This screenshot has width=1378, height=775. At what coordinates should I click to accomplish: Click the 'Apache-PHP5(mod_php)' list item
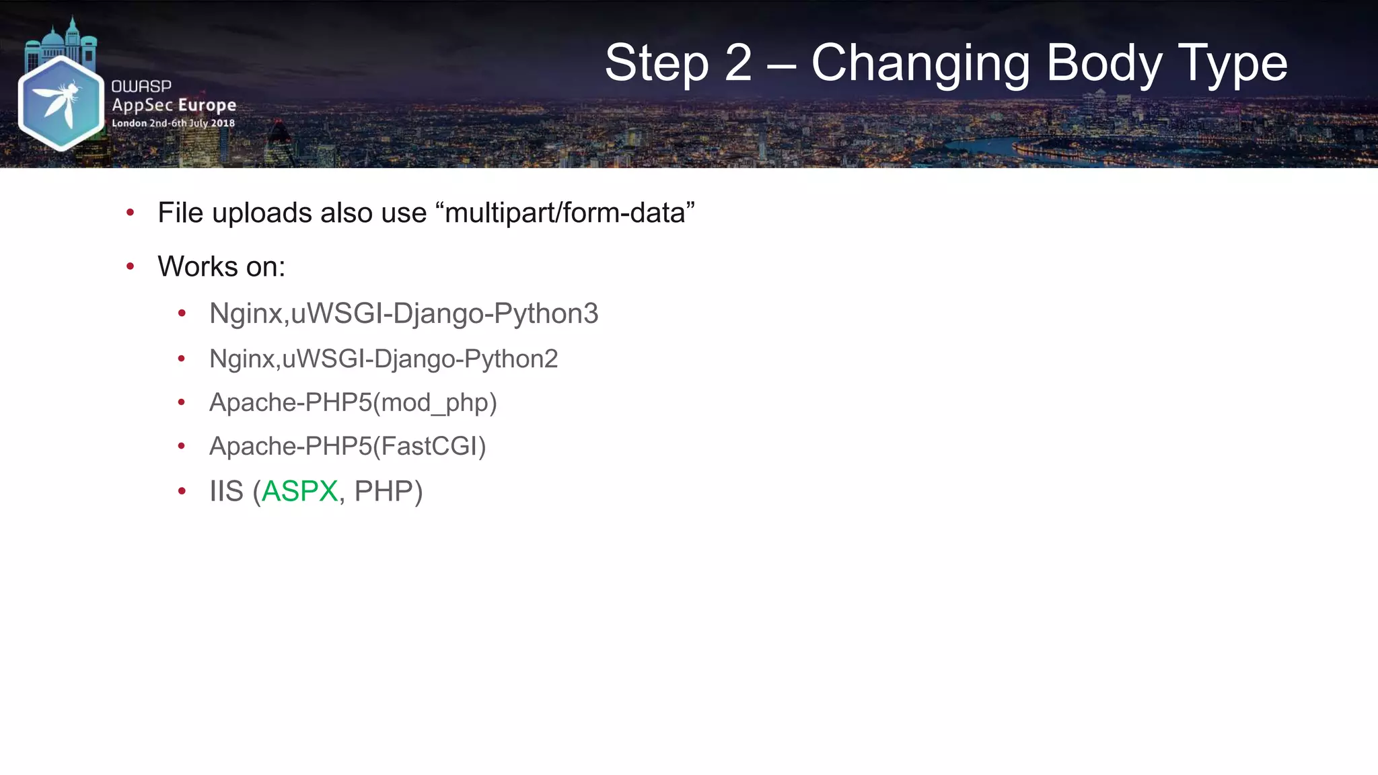coord(353,403)
